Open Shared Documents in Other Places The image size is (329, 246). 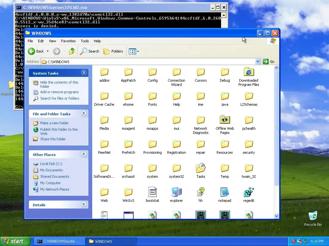pos(55,176)
